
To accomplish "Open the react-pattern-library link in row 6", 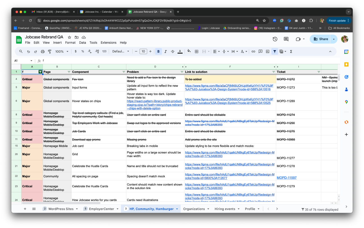I will click(x=155, y=105).
